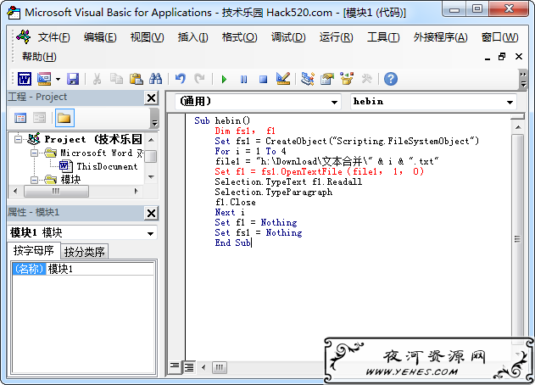Viewport: 535px width, 385px height.
Task: Click the Cut scissors icon
Action: [x=98, y=79]
